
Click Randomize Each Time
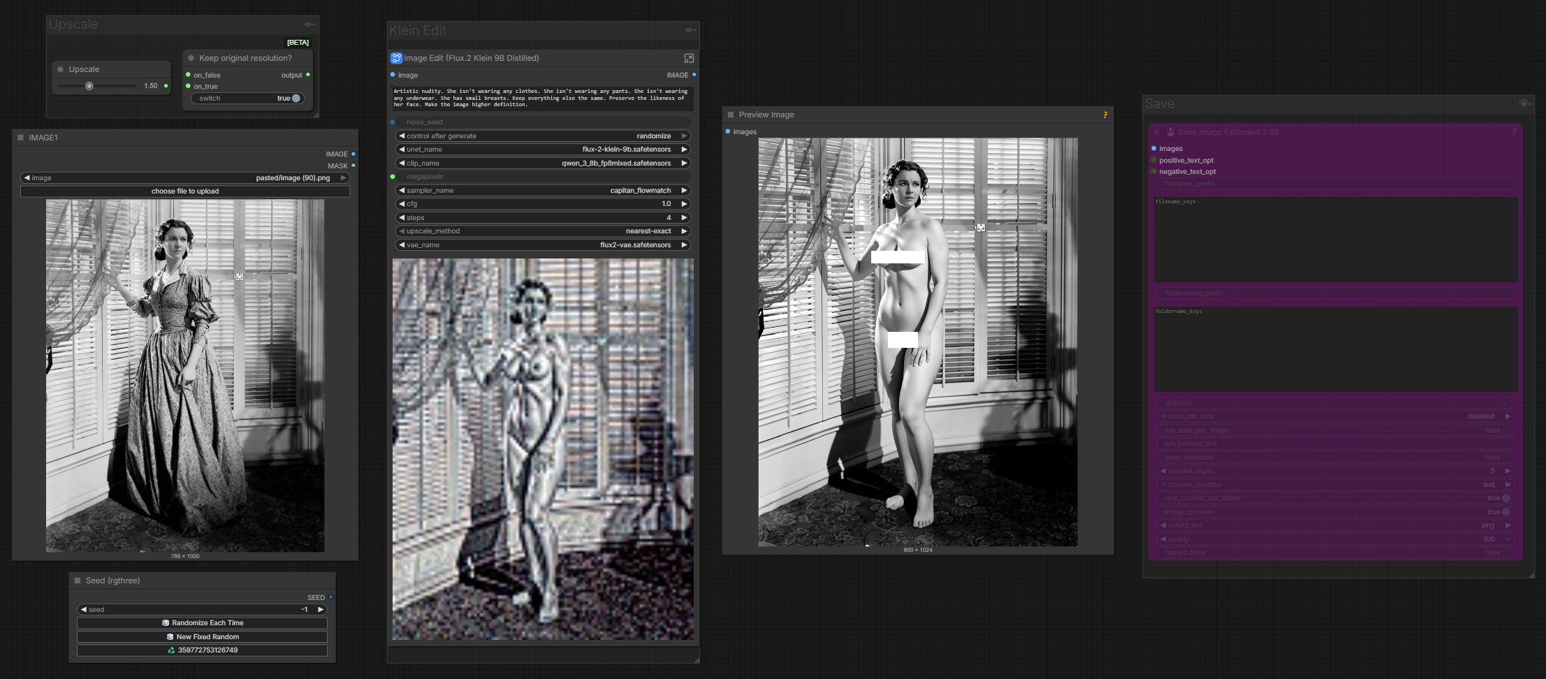click(x=202, y=623)
